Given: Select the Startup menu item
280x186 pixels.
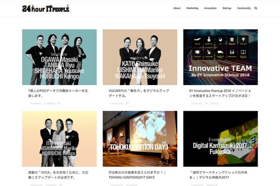Looking at the screenshot, I should 227,8.
